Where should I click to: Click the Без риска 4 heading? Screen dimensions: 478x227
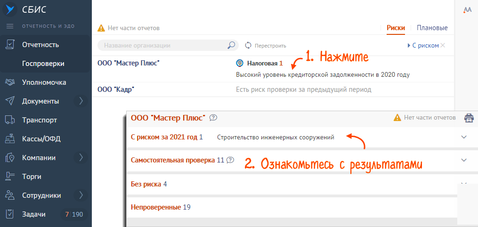click(x=149, y=184)
